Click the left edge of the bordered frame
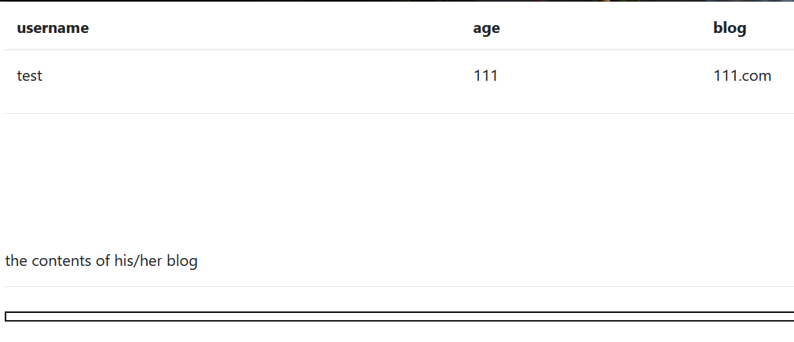794x342 pixels. 5,317
